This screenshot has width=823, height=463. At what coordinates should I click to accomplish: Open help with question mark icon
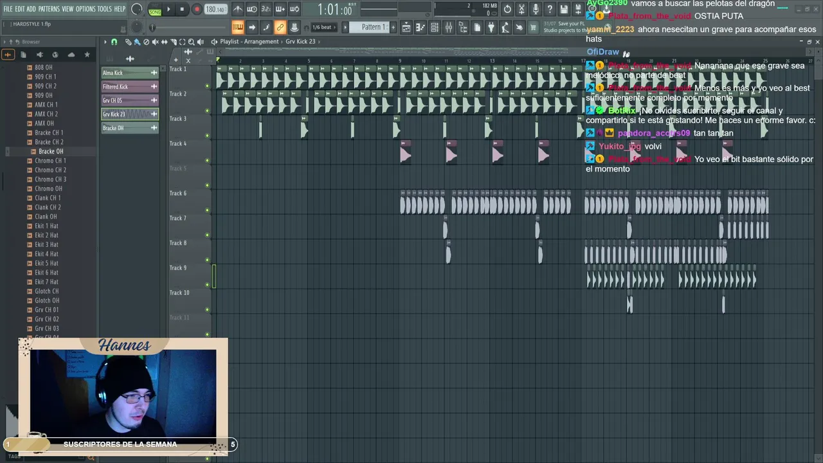[550, 9]
